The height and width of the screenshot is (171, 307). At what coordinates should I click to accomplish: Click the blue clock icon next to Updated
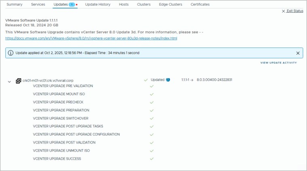click(168, 80)
